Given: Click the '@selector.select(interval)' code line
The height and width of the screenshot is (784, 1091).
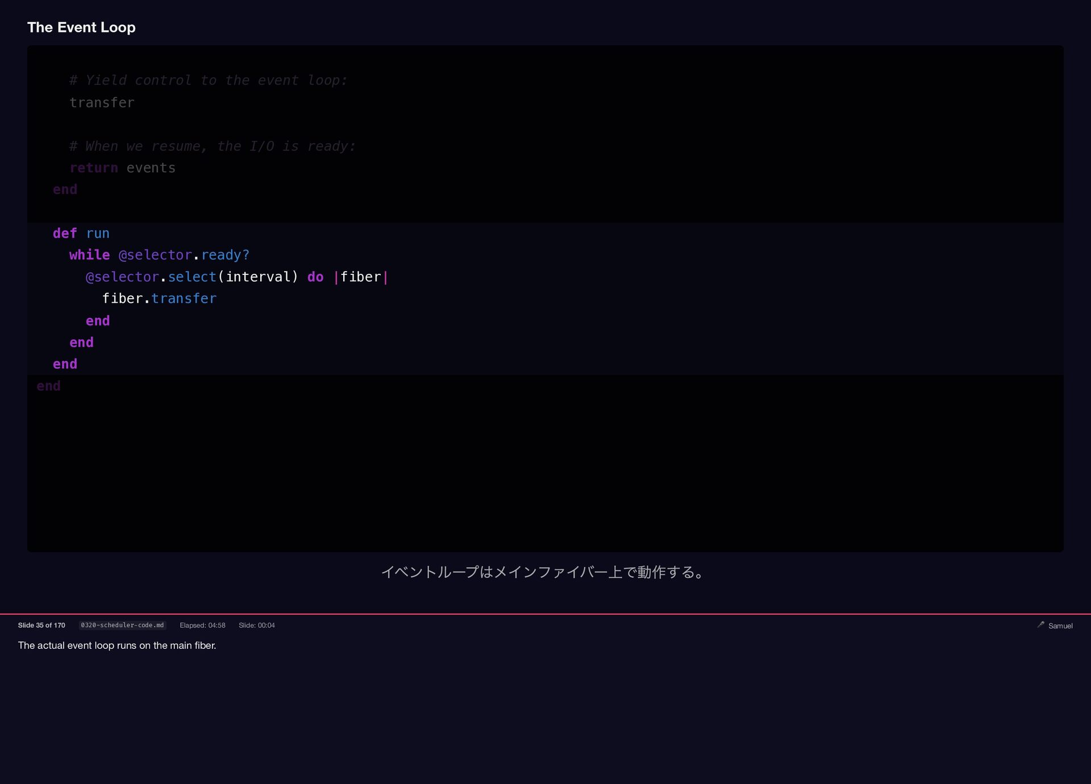Looking at the screenshot, I should point(192,277).
